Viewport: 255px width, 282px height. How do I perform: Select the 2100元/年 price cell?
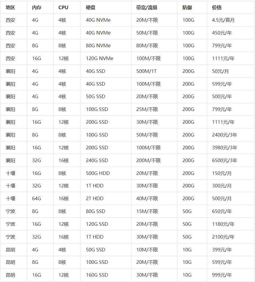(223, 237)
